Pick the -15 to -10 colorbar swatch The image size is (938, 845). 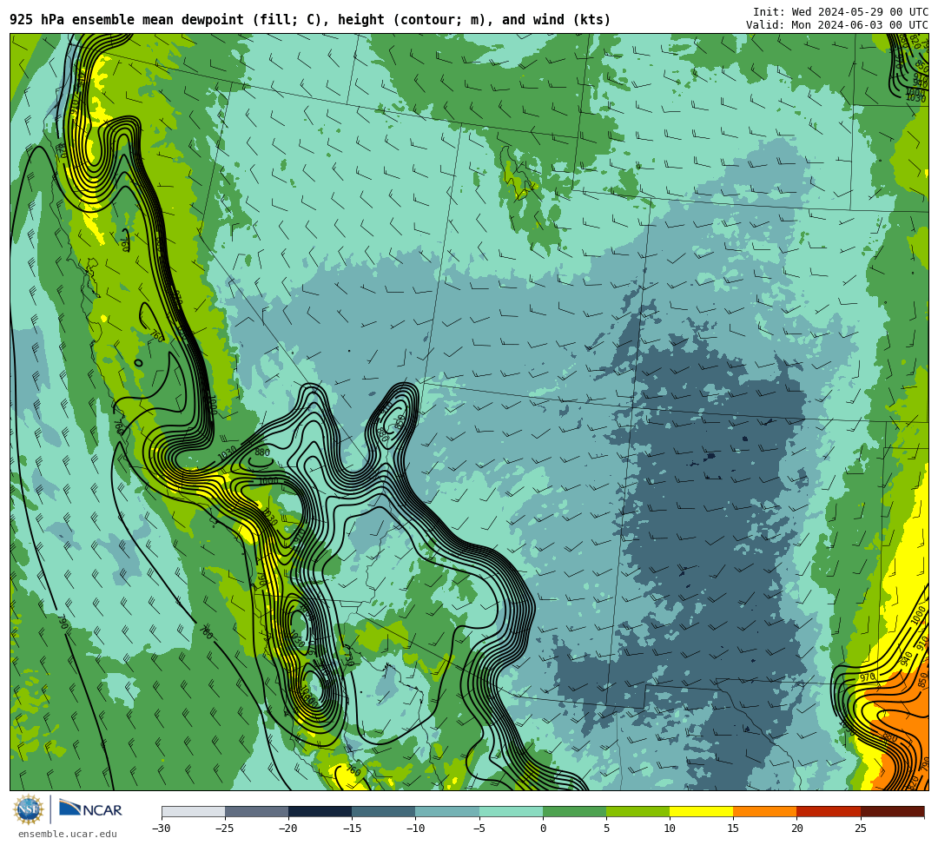coord(384,811)
